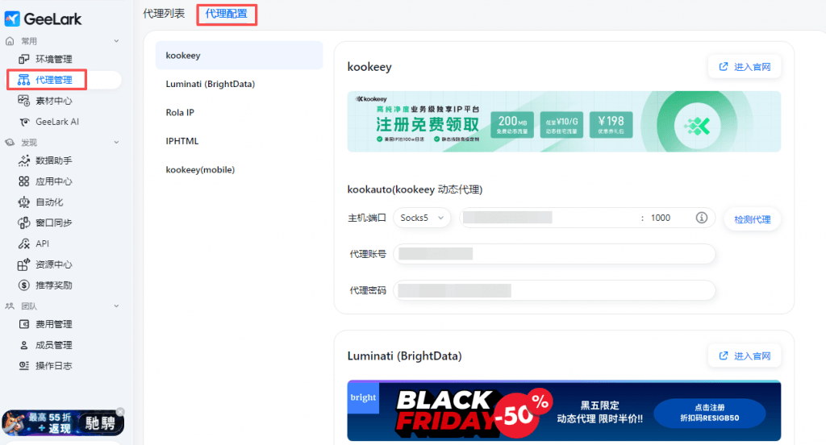Click the 推荐奖励 coin icon

pyautogui.click(x=23, y=285)
